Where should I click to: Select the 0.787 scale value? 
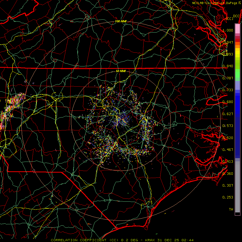click(228, 78)
